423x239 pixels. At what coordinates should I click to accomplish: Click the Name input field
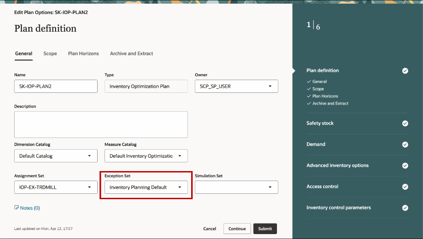coord(56,86)
